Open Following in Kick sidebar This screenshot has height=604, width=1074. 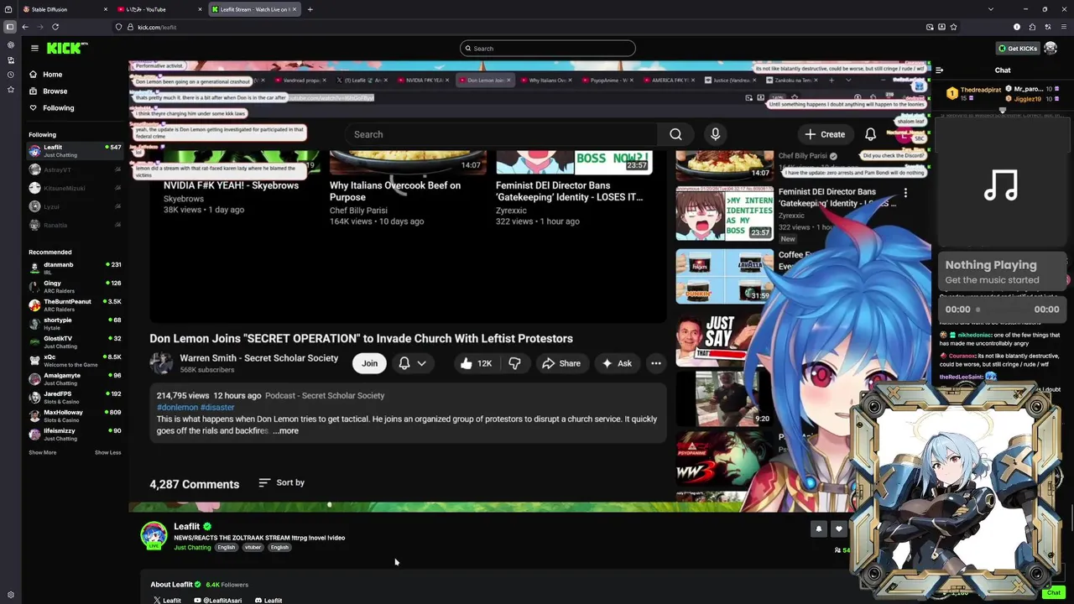(58, 108)
